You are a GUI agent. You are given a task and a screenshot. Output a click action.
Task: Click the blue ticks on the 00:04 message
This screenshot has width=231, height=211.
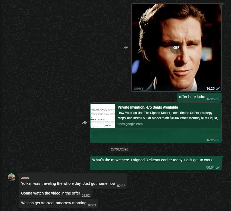pyautogui.click(x=217, y=168)
